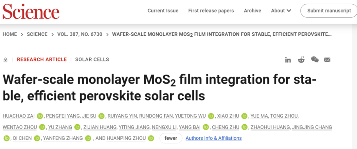Collapse author list with fewer button
The height and width of the screenshot is (149, 357).
[171, 138]
